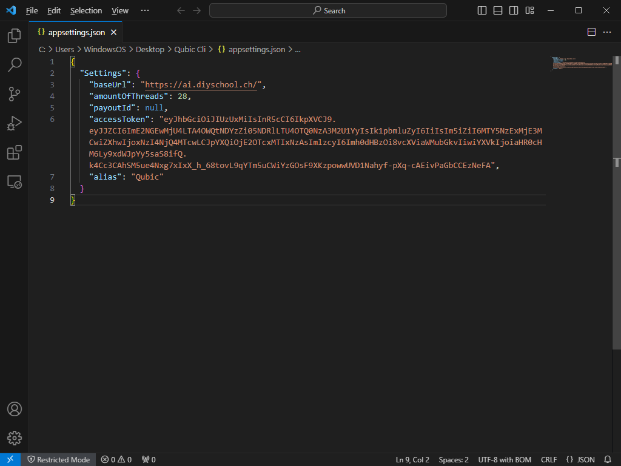Toggle the Primary Side Bar layout button
The width and height of the screenshot is (621, 466).
pos(482,10)
